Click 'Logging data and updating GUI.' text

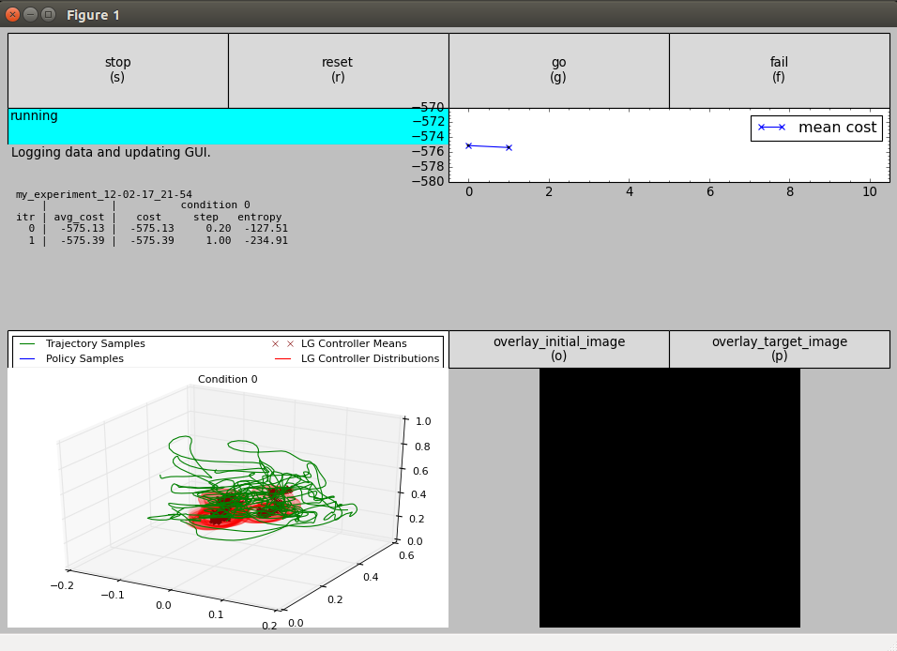[111, 152]
